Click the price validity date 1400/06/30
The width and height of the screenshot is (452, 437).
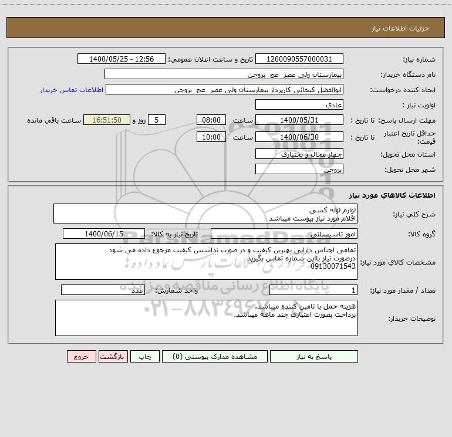coord(299,137)
